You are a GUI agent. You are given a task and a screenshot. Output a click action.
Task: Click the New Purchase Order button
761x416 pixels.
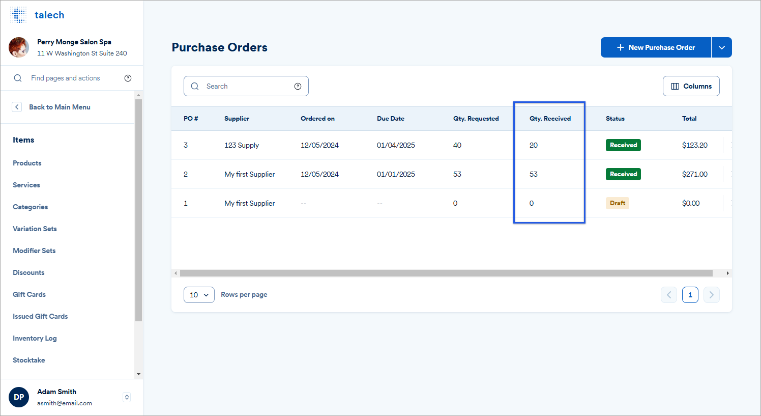point(656,47)
